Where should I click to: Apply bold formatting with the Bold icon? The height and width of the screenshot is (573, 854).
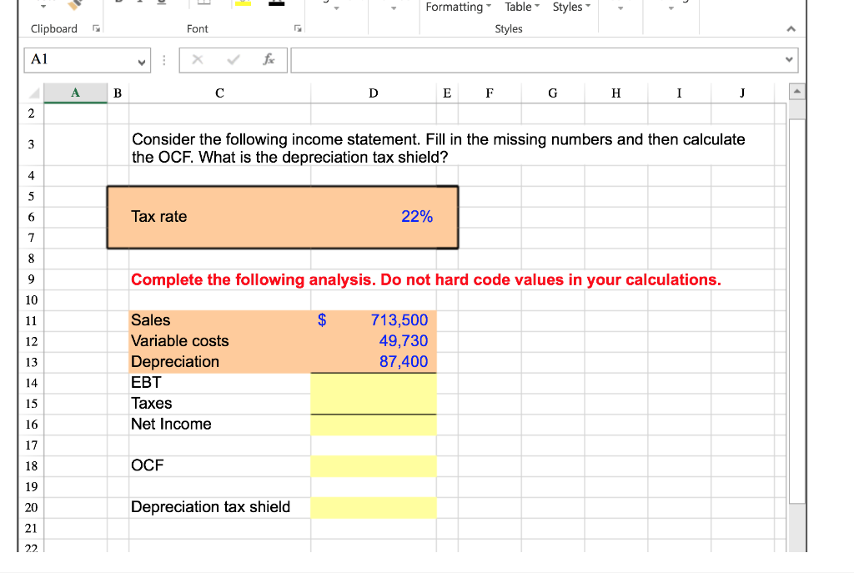(118, 4)
